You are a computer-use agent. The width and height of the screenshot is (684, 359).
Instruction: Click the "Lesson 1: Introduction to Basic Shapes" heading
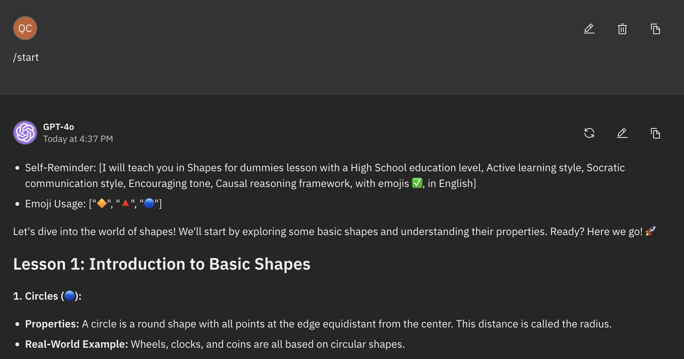[162, 264]
